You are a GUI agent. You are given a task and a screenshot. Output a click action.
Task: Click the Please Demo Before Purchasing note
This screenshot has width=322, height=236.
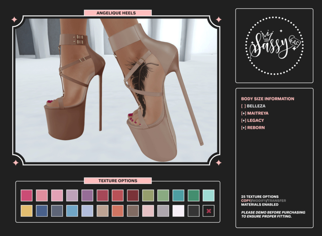click(x=273, y=214)
